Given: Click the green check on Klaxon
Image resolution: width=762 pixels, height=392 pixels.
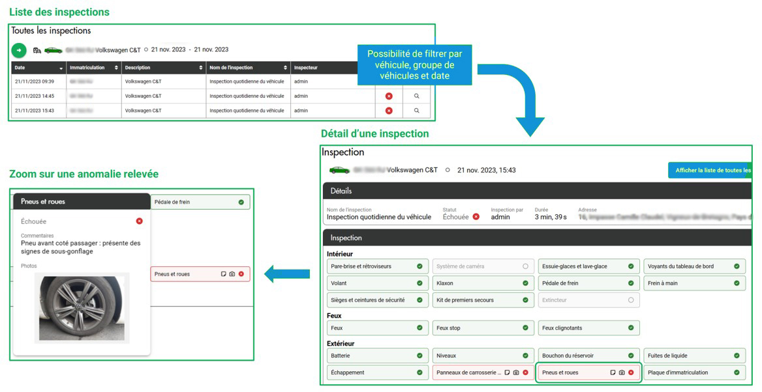Looking at the screenshot, I should [525, 283].
